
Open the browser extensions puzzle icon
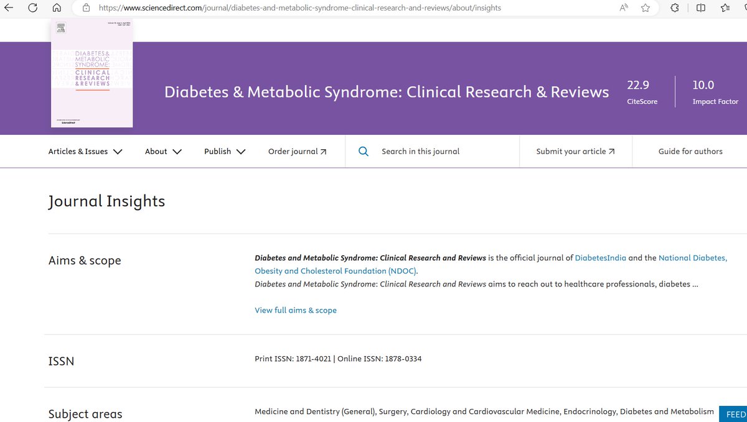pos(675,8)
